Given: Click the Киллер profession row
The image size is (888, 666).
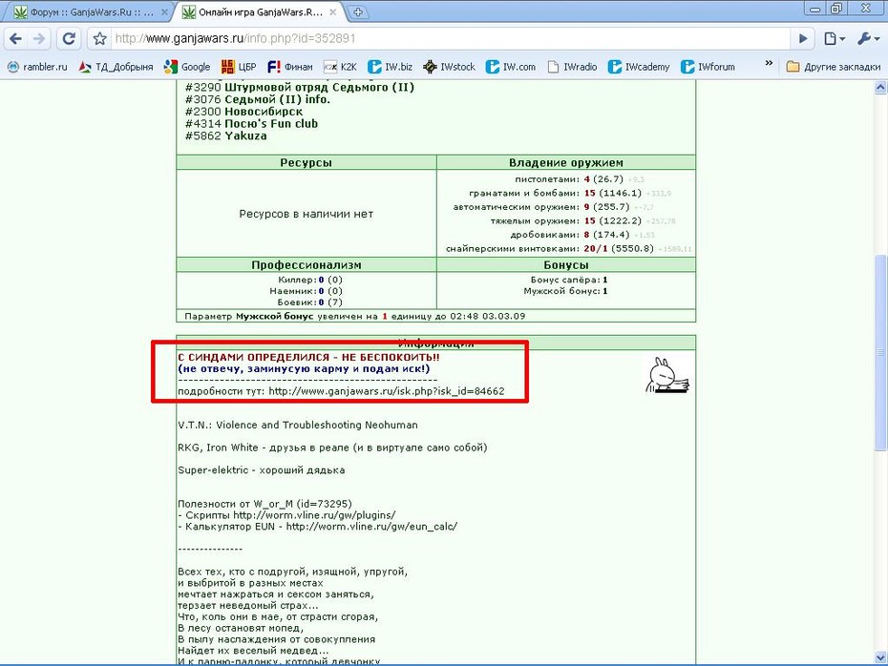Looking at the screenshot, I should pyautogui.click(x=310, y=281).
